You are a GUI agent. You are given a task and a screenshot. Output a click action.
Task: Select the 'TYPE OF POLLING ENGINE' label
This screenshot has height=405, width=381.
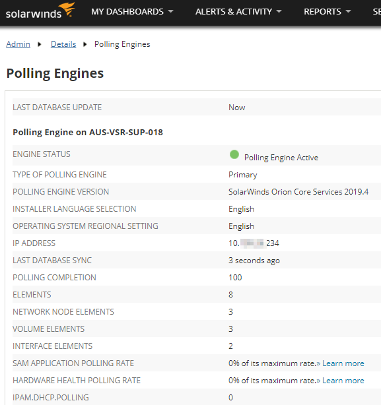(x=59, y=175)
